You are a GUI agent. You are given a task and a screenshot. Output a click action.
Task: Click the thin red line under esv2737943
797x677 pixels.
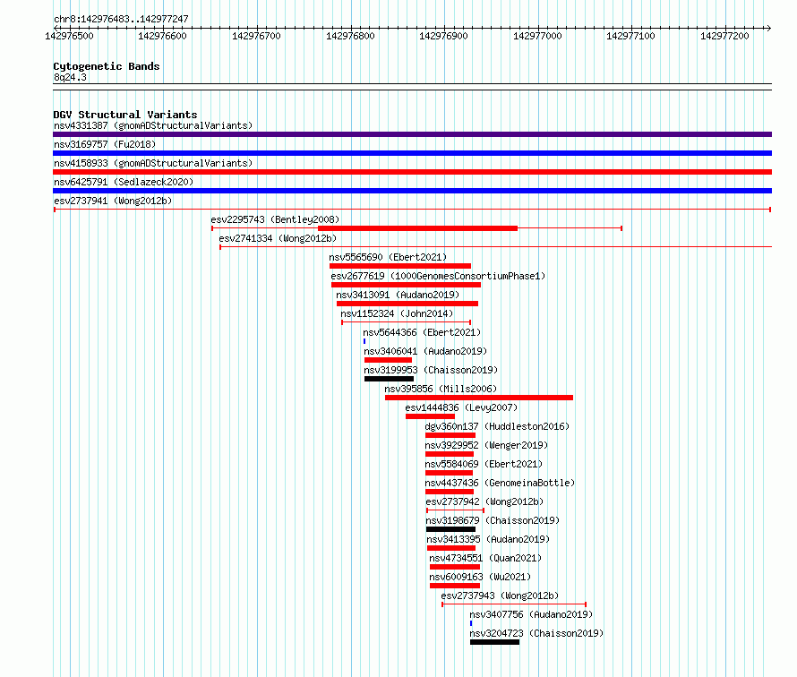click(514, 604)
